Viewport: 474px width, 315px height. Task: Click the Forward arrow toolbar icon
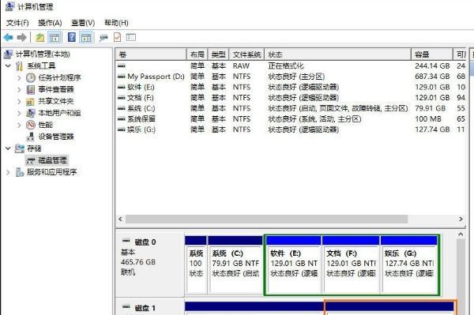point(22,37)
